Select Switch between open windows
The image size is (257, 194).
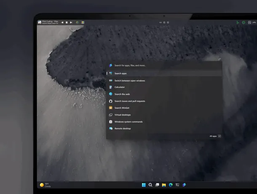pos(164,81)
